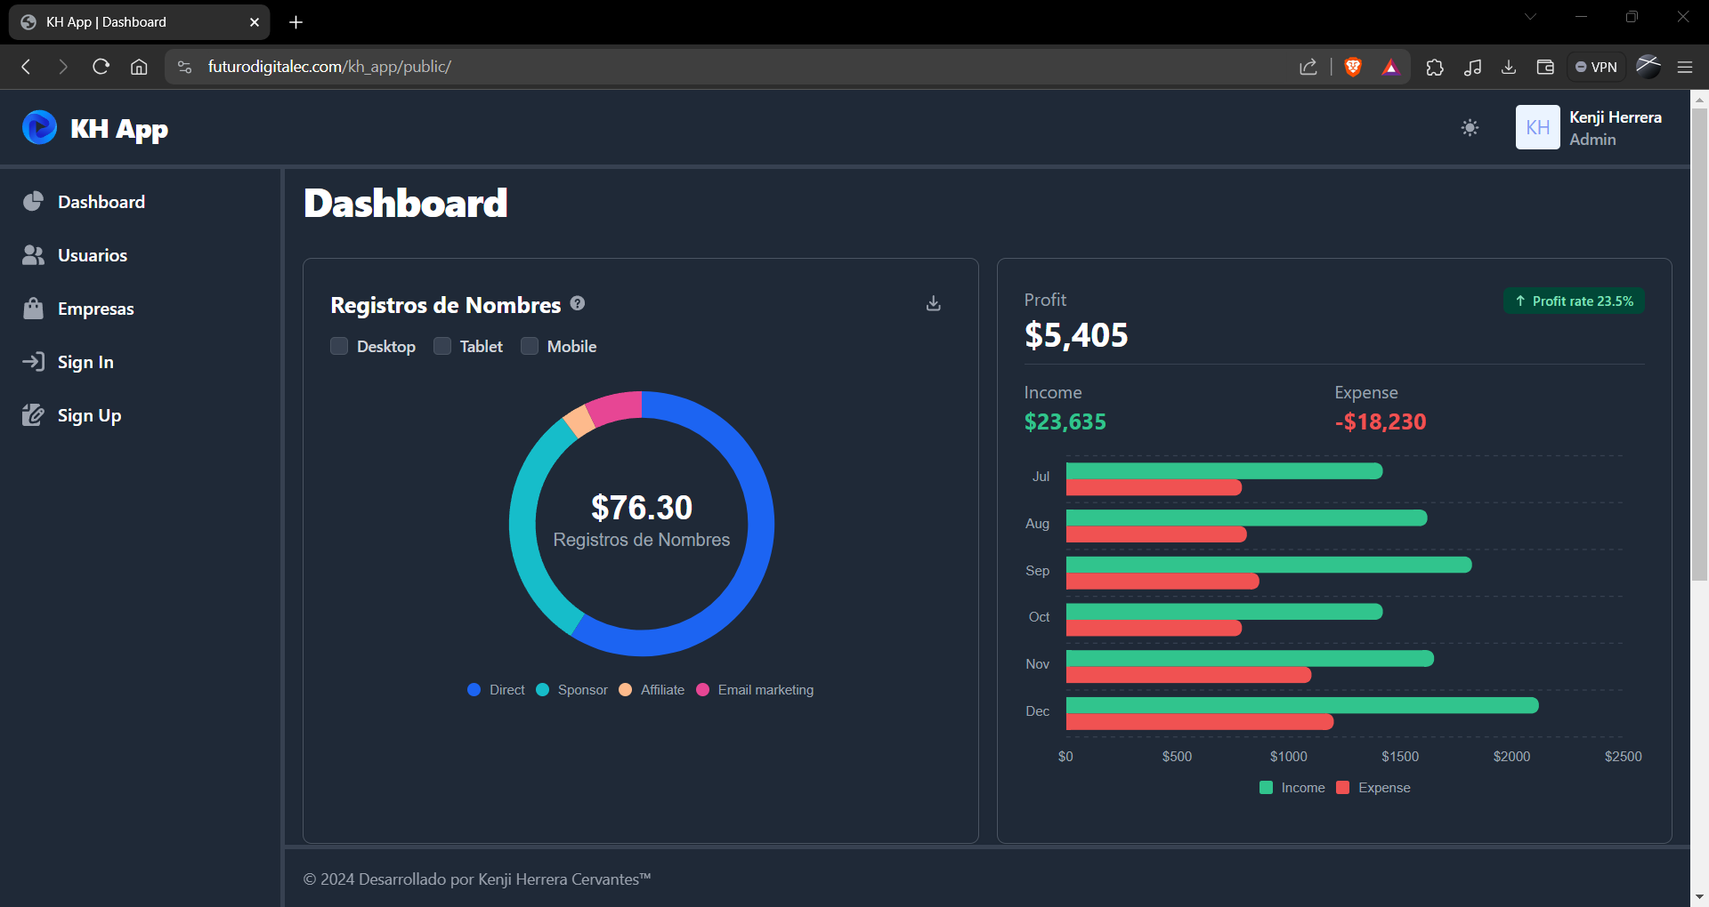
Task: Open the Brave wallet icon
Action: click(x=1545, y=67)
